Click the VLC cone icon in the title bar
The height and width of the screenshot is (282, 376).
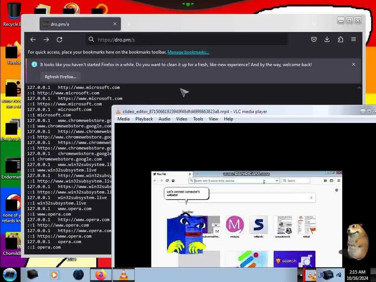click(118, 112)
